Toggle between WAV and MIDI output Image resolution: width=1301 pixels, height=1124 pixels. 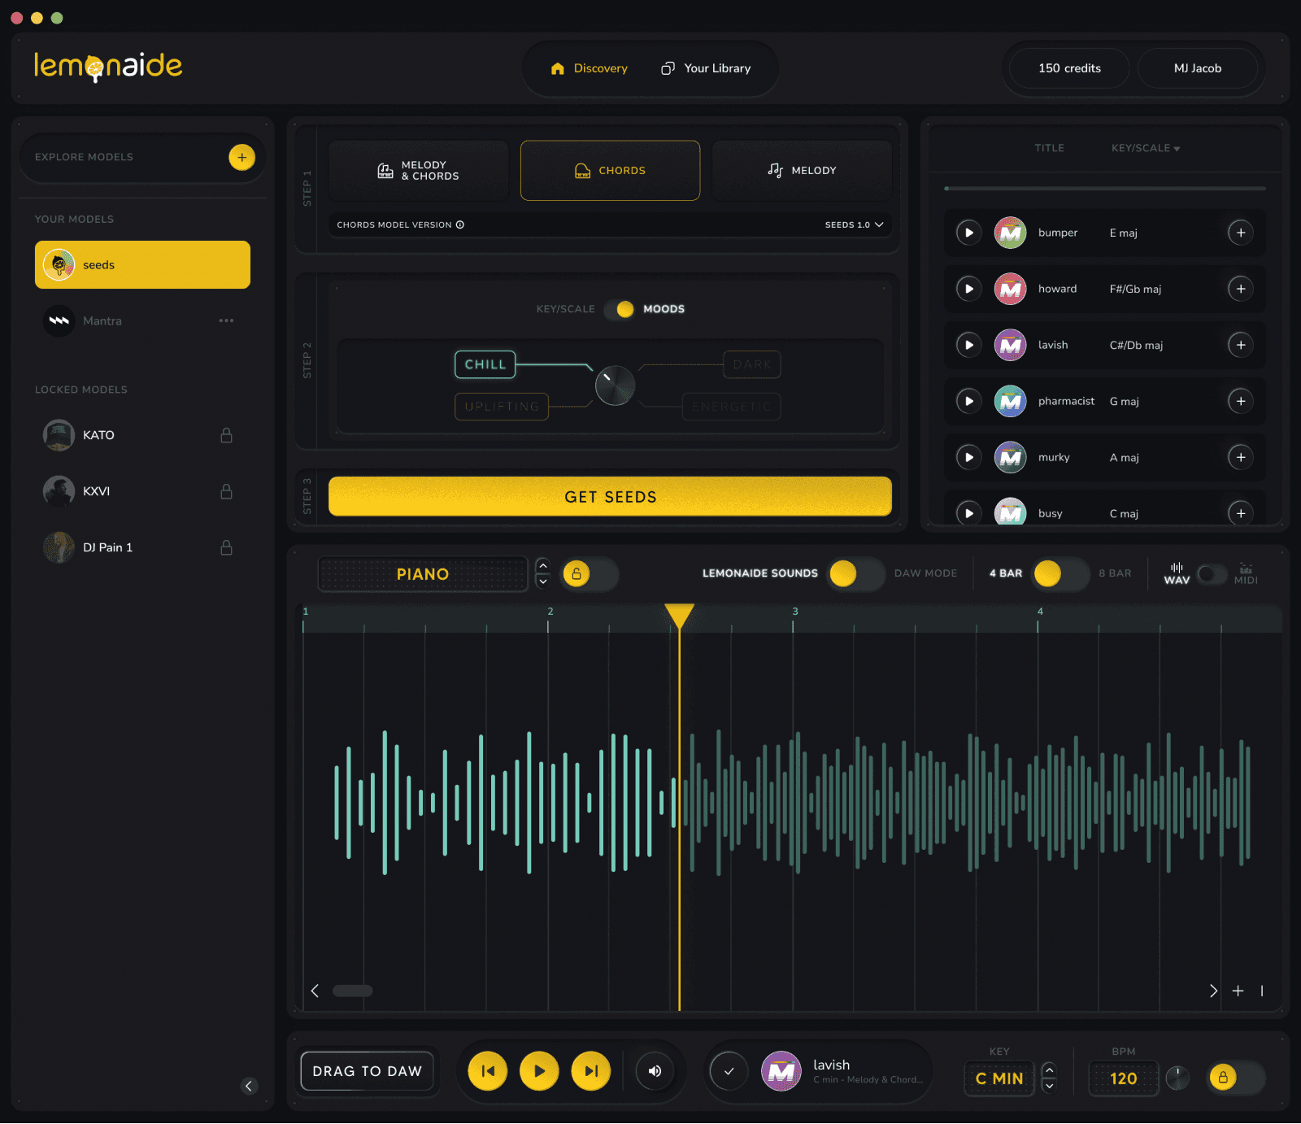coord(1212,574)
